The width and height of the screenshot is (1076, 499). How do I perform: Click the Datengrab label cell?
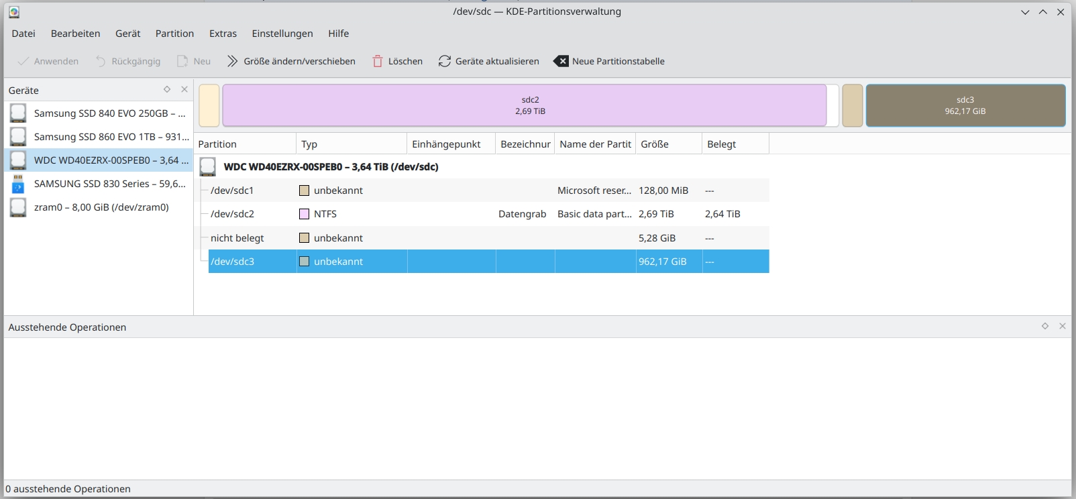point(523,214)
